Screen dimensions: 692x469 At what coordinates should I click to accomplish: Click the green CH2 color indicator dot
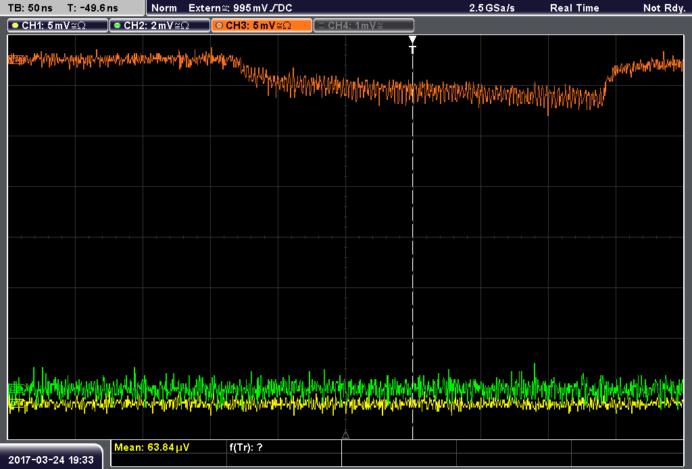pos(118,26)
